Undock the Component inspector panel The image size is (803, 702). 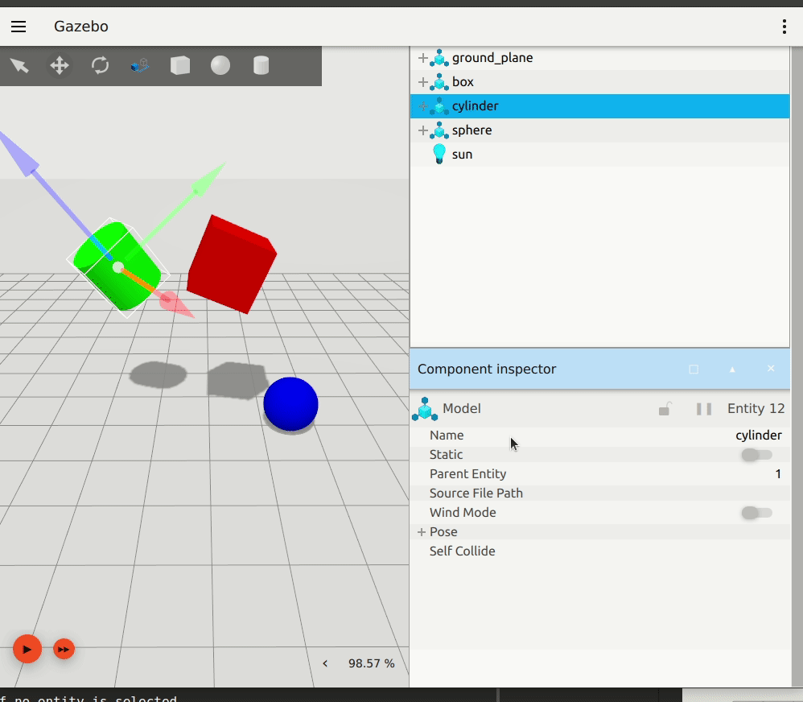pyautogui.click(x=694, y=370)
